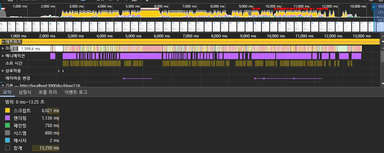Viewport: 384px width, 153px height.
Task: Expand the 상호작용 track
Action: pyautogui.click(x=3, y=71)
